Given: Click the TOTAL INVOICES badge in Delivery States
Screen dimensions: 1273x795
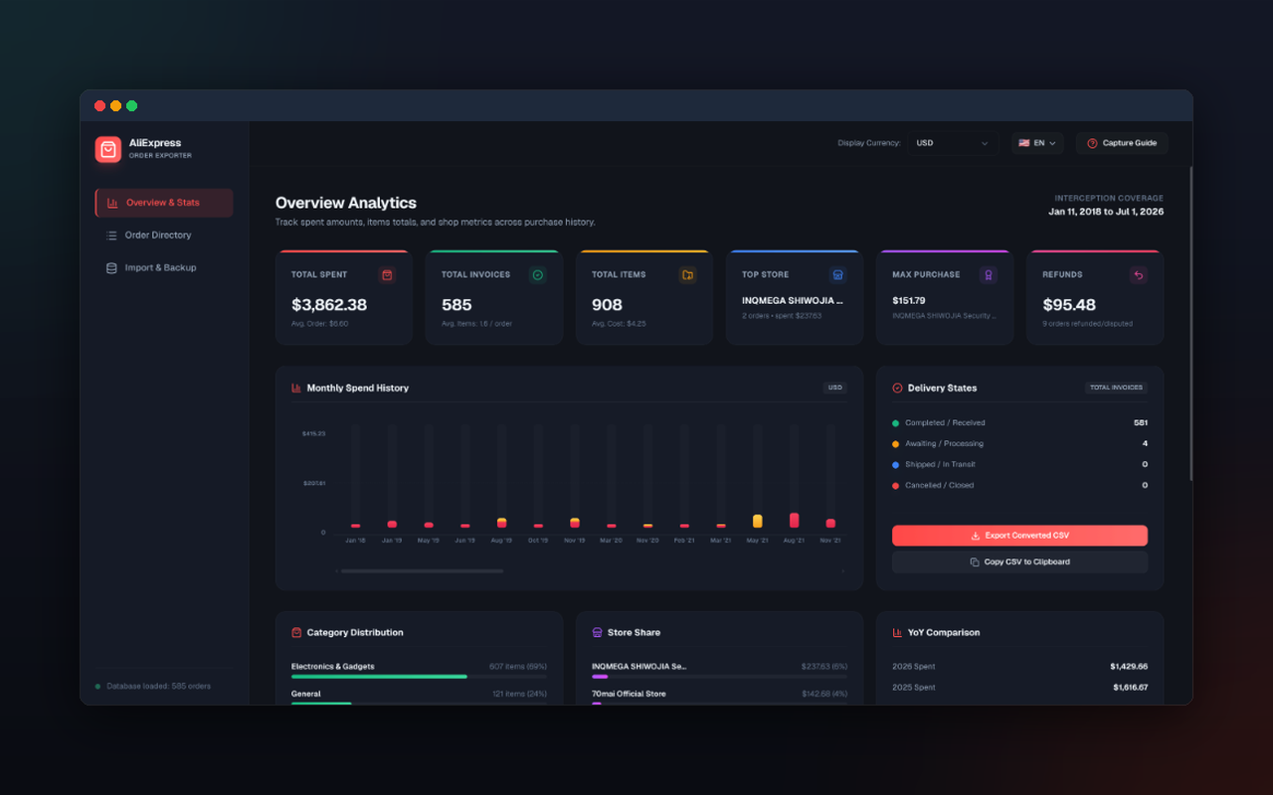Looking at the screenshot, I should [1116, 388].
